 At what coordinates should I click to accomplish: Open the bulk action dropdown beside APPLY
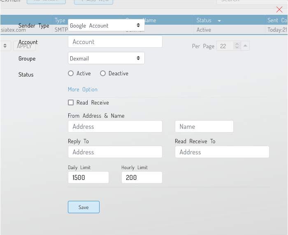click(5, 46)
